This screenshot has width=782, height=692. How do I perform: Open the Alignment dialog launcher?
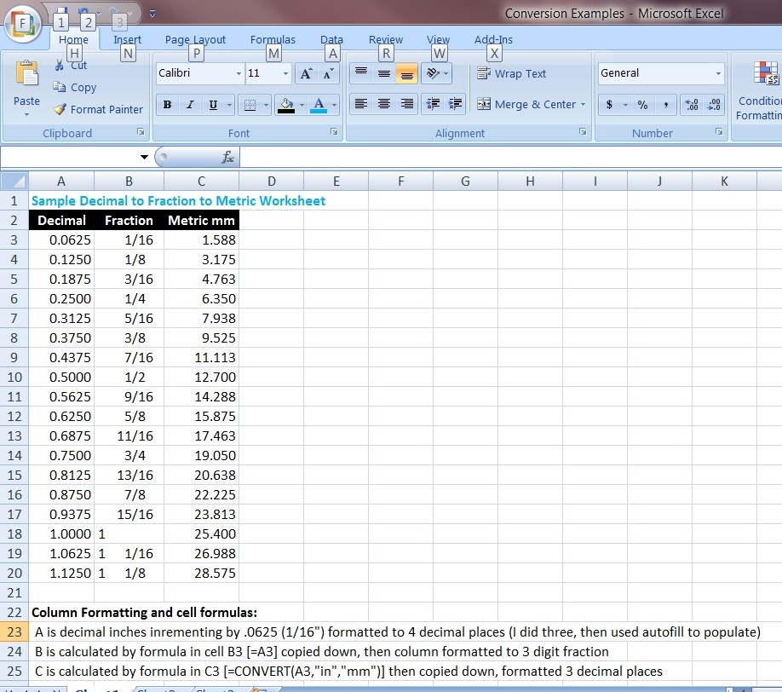tap(583, 132)
